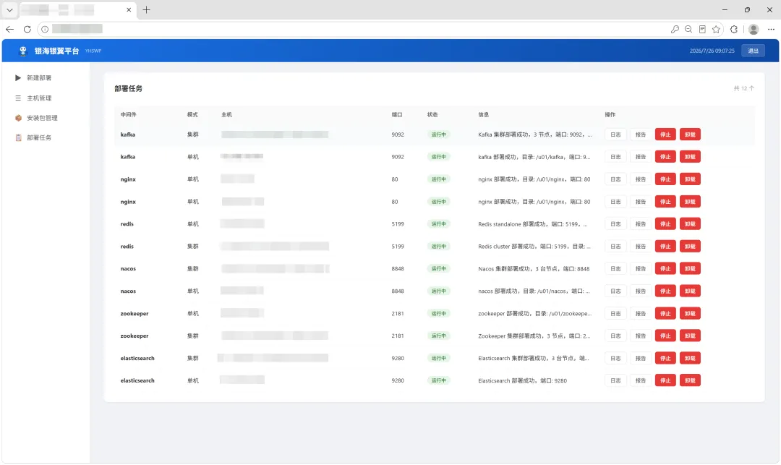Open the browser settings ellipsis menu
The width and height of the screenshot is (781, 465).
click(771, 30)
